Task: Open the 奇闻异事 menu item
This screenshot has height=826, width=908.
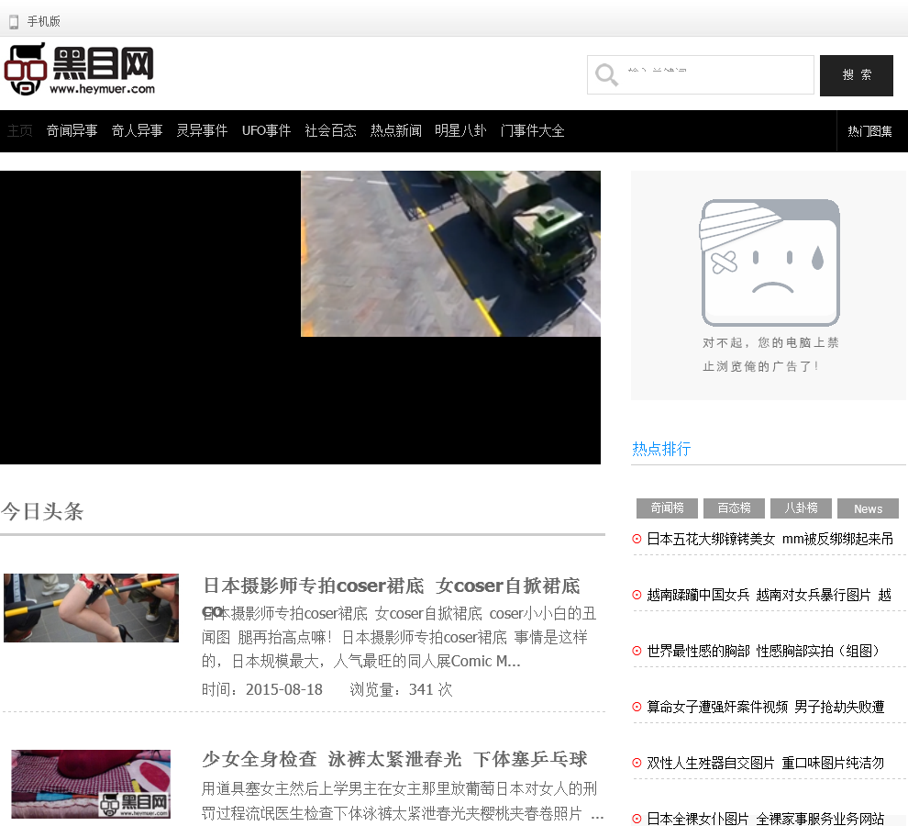Action: point(72,131)
